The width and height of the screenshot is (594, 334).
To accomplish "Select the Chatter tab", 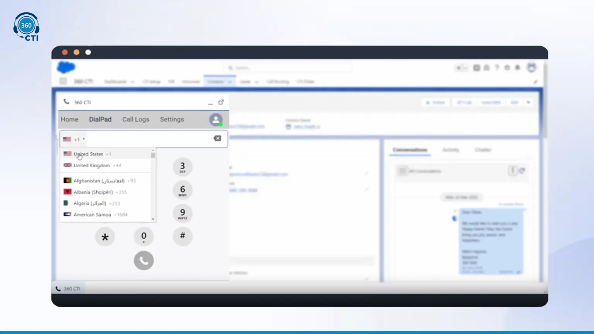I will point(483,150).
